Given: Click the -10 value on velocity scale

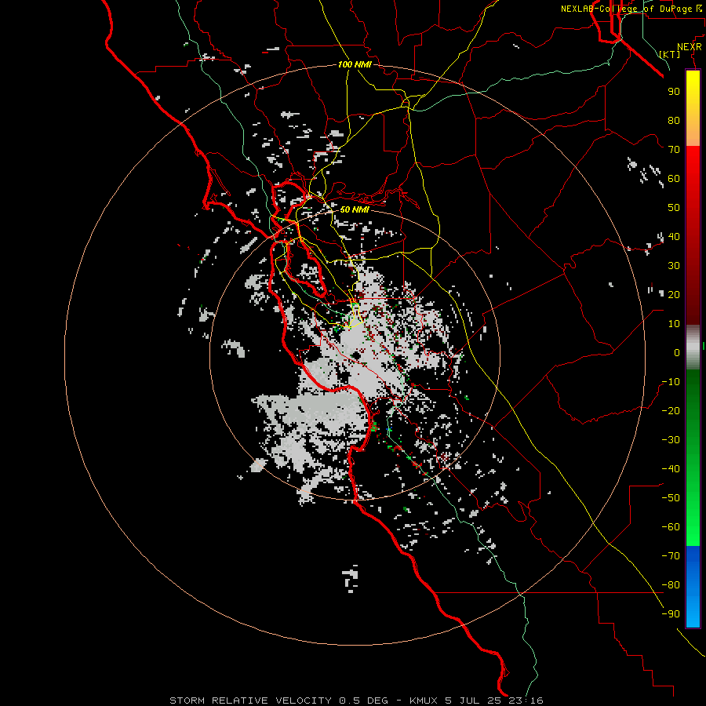Looking at the screenshot, I should click(x=671, y=382).
